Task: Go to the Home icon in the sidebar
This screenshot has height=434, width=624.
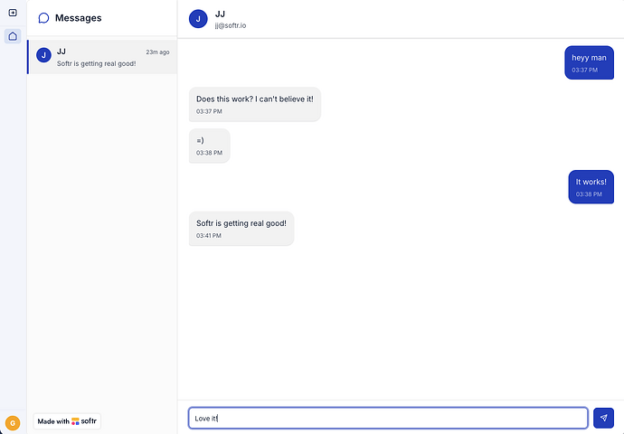Action: click(x=13, y=36)
